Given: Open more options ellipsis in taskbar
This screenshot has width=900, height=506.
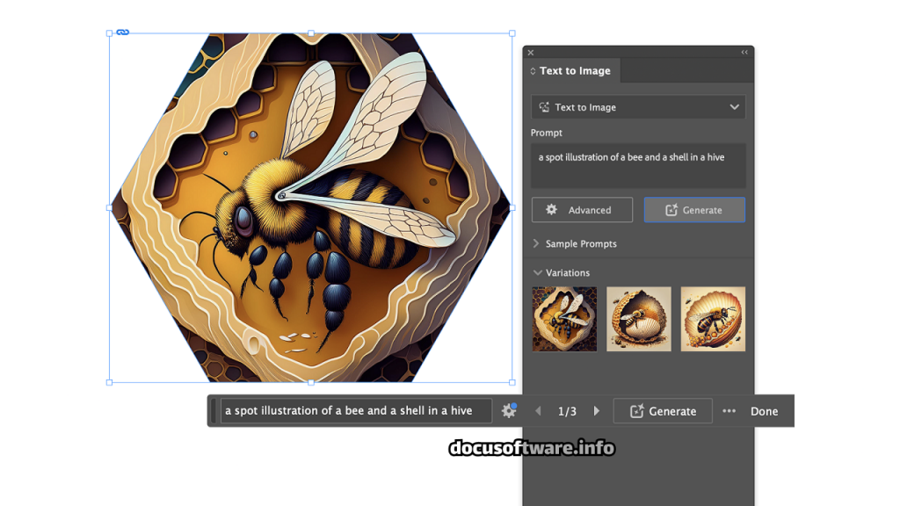Looking at the screenshot, I should 729,411.
